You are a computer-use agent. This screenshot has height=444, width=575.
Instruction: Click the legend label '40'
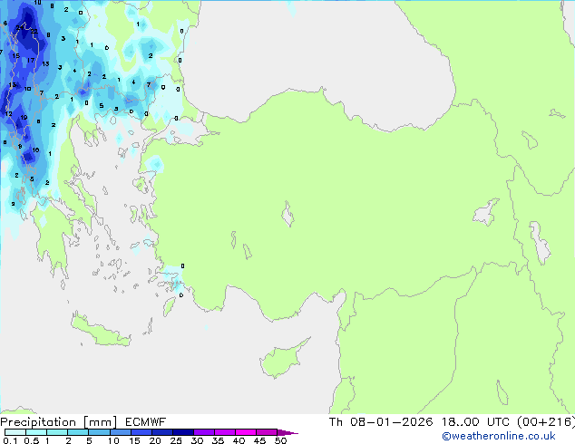(239, 440)
